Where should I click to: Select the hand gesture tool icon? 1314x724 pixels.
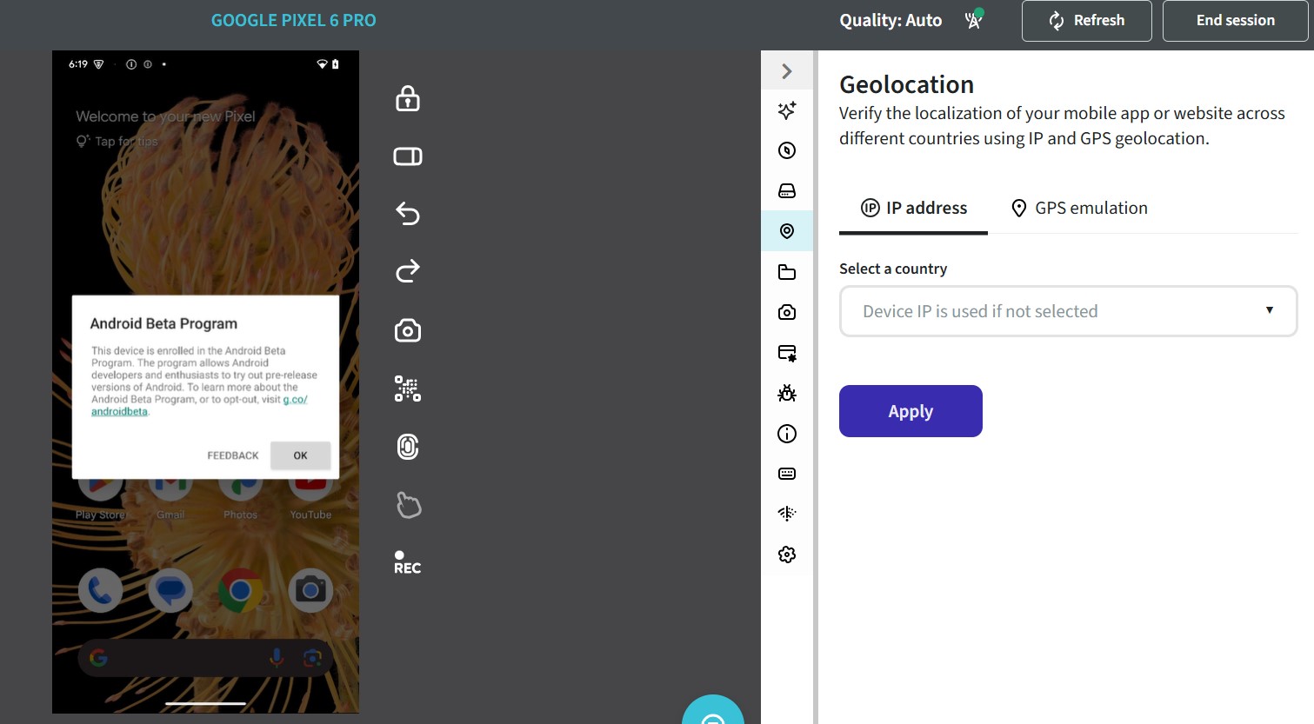pyautogui.click(x=408, y=505)
